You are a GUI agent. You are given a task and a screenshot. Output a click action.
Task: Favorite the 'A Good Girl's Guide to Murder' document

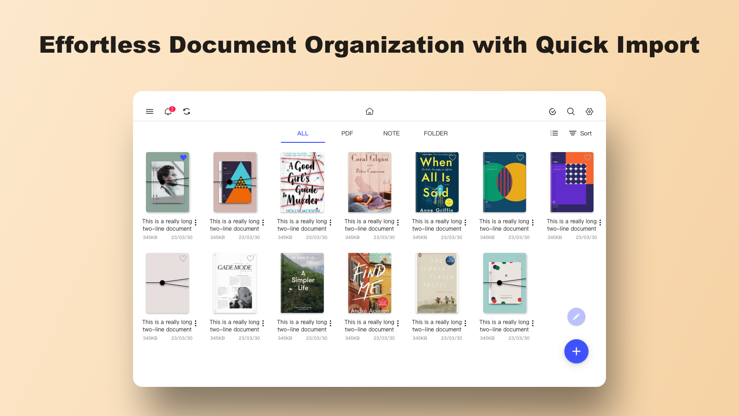318,158
